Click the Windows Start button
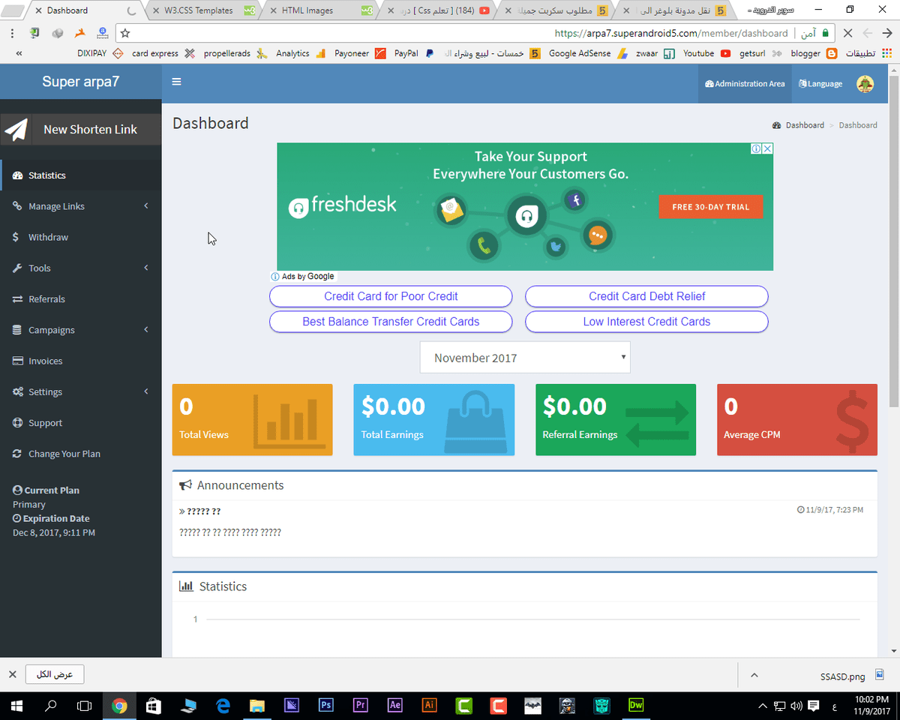900x720 pixels. click(16, 705)
